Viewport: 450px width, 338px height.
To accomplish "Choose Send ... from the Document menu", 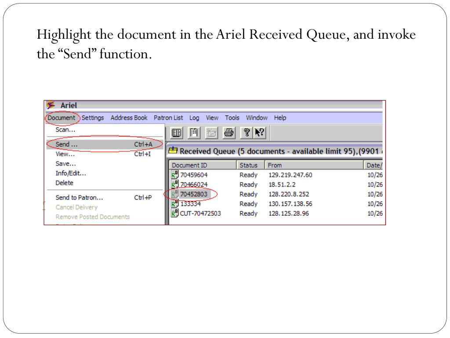I will 105,144.
